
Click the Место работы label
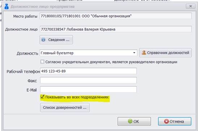25,16
